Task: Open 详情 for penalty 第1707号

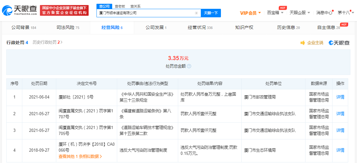Action: click(340, 114)
